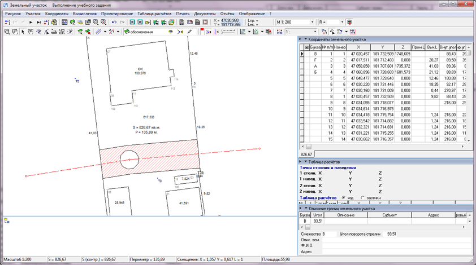The width and height of the screenshot is (476, 265).
Task: Click the help pointer question-mark icon
Action: (340, 32)
